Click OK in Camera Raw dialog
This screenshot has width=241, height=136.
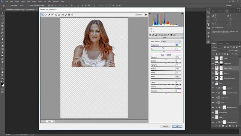177,126
